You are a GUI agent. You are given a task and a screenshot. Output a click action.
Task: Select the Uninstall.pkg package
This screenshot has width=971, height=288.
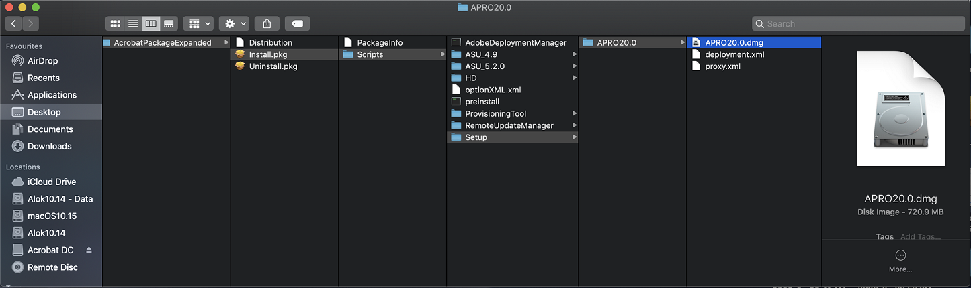click(x=284, y=66)
